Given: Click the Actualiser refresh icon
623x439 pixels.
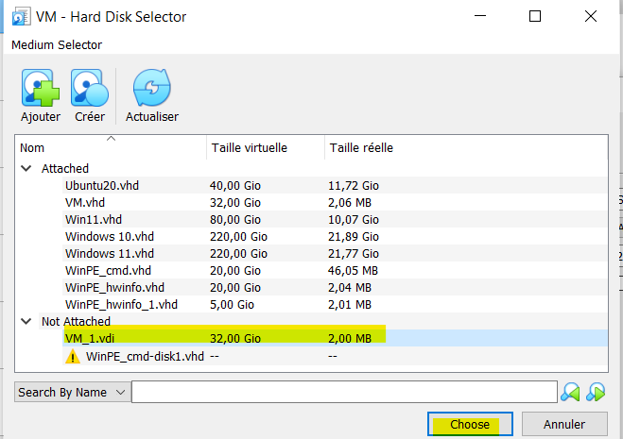Looking at the screenshot, I should (151, 88).
